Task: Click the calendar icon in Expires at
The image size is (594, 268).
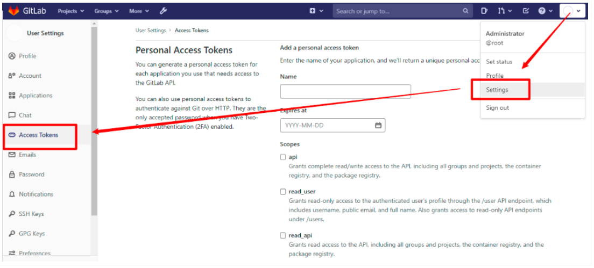Action: [378, 126]
